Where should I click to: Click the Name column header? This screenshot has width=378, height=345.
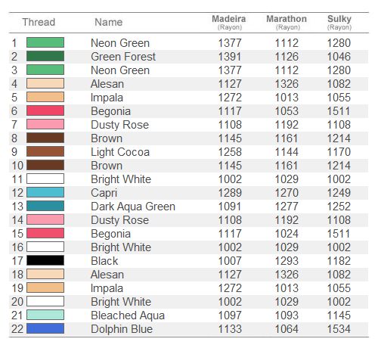pos(109,22)
